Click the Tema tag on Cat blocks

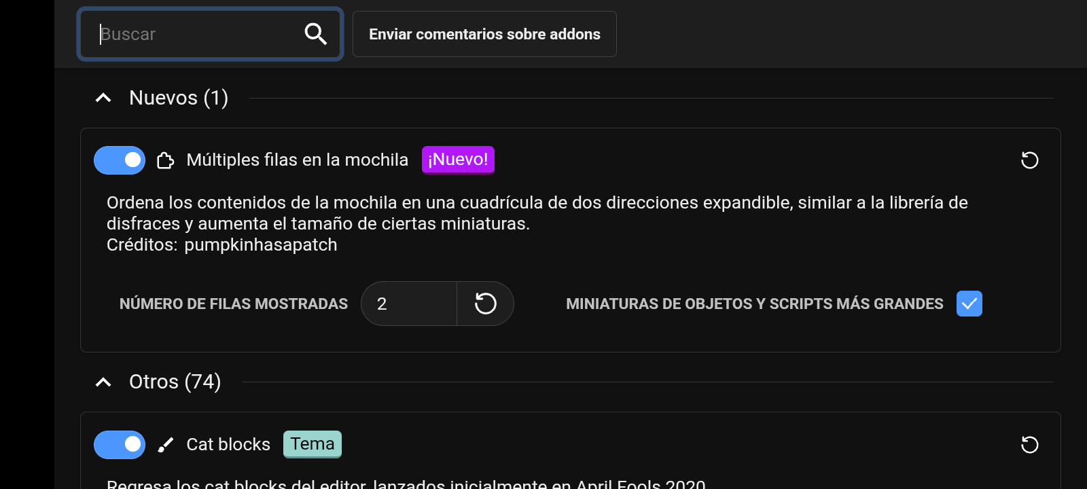(x=313, y=444)
